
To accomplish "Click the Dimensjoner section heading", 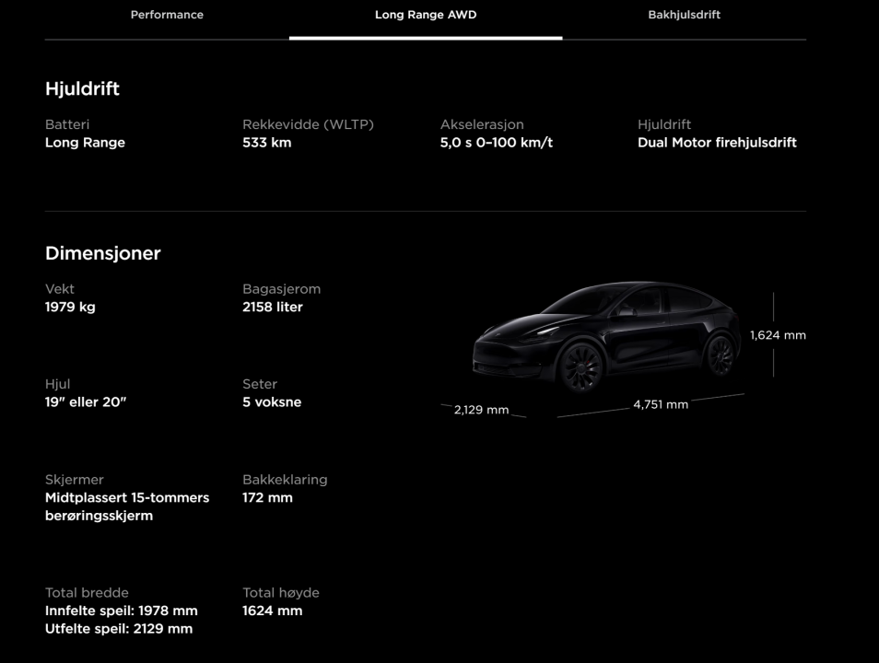I will click(102, 253).
